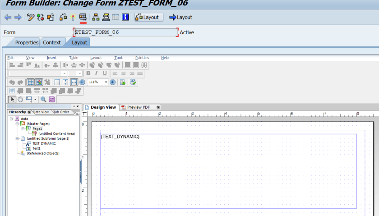Switch to the Preview PDF tab

point(139,107)
